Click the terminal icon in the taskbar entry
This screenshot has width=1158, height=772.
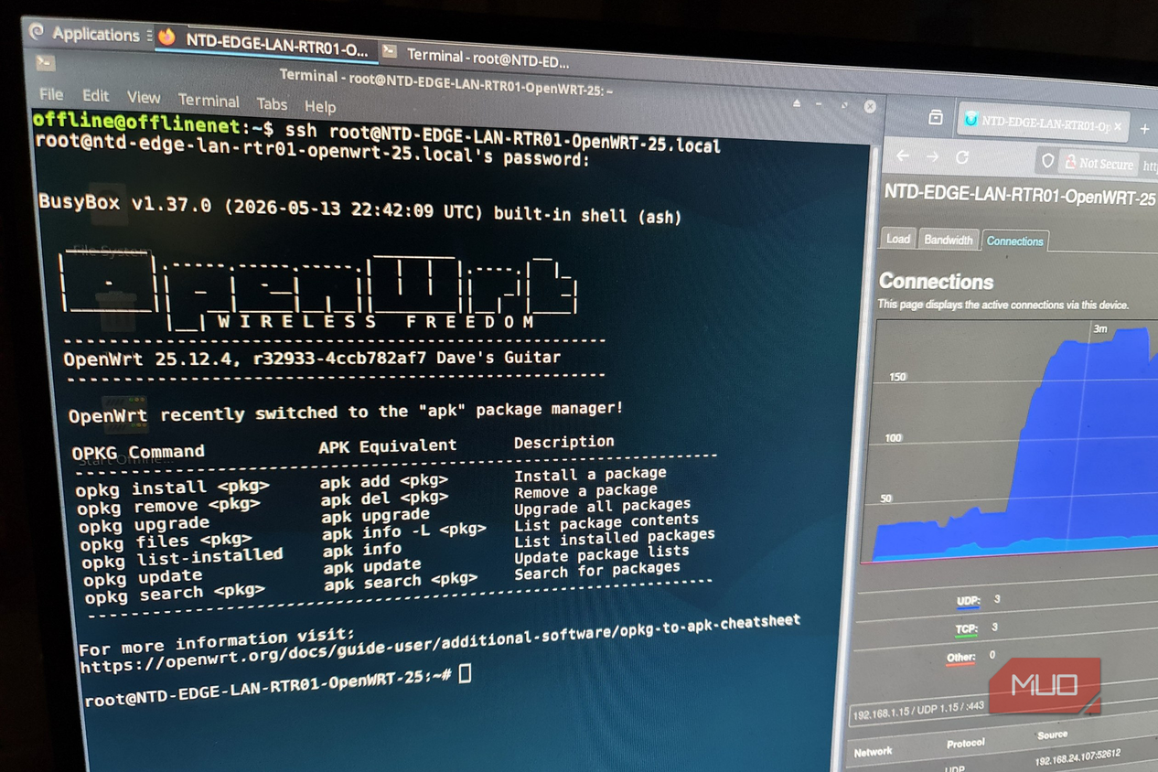pos(390,51)
